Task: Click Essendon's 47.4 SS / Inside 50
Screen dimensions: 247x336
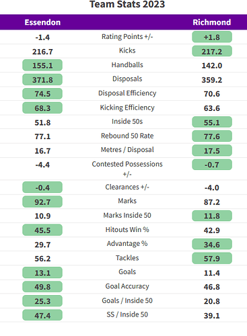Action: pos(42,315)
